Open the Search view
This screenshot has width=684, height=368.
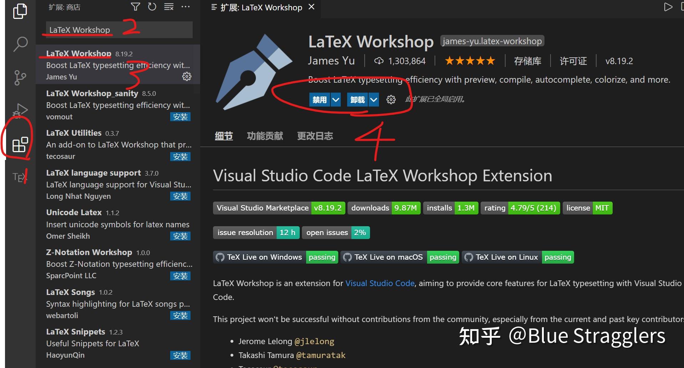[20, 43]
